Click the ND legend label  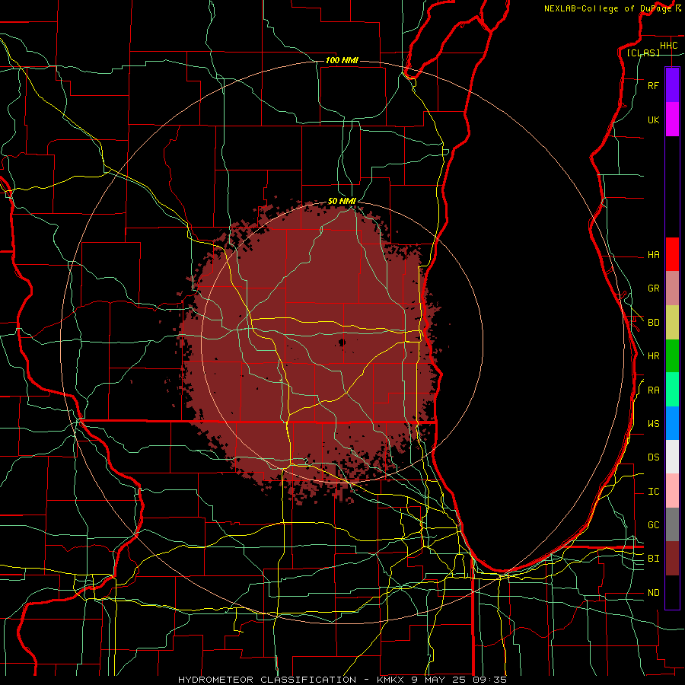[x=653, y=593]
